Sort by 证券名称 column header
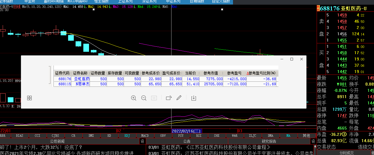Image resolution: width=374 pixels, height=155 pixels. pos(80,73)
